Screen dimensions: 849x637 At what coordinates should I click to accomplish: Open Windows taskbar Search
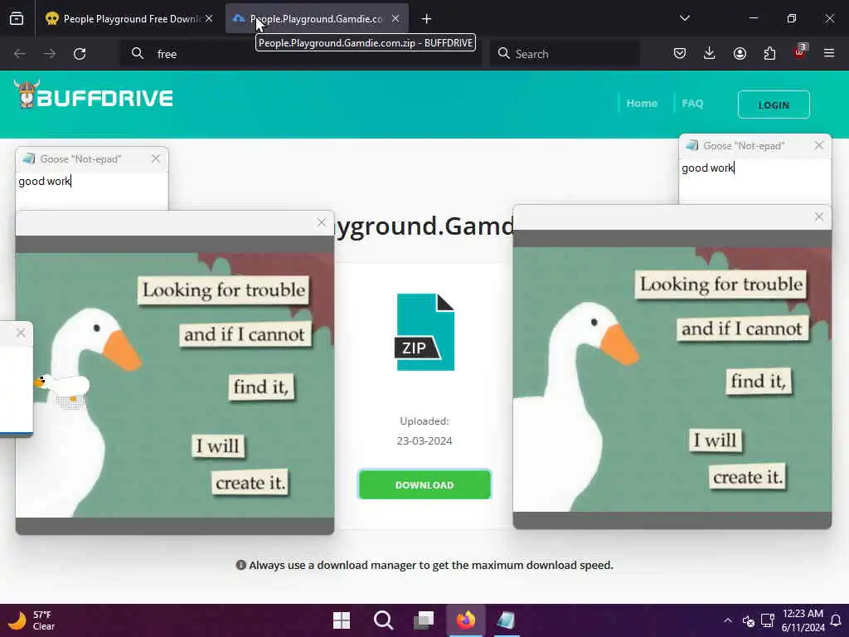pos(383,620)
